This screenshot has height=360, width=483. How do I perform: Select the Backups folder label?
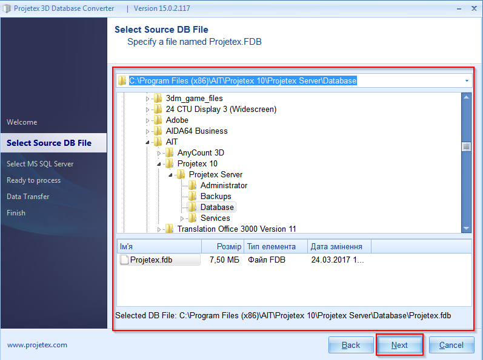coord(216,196)
